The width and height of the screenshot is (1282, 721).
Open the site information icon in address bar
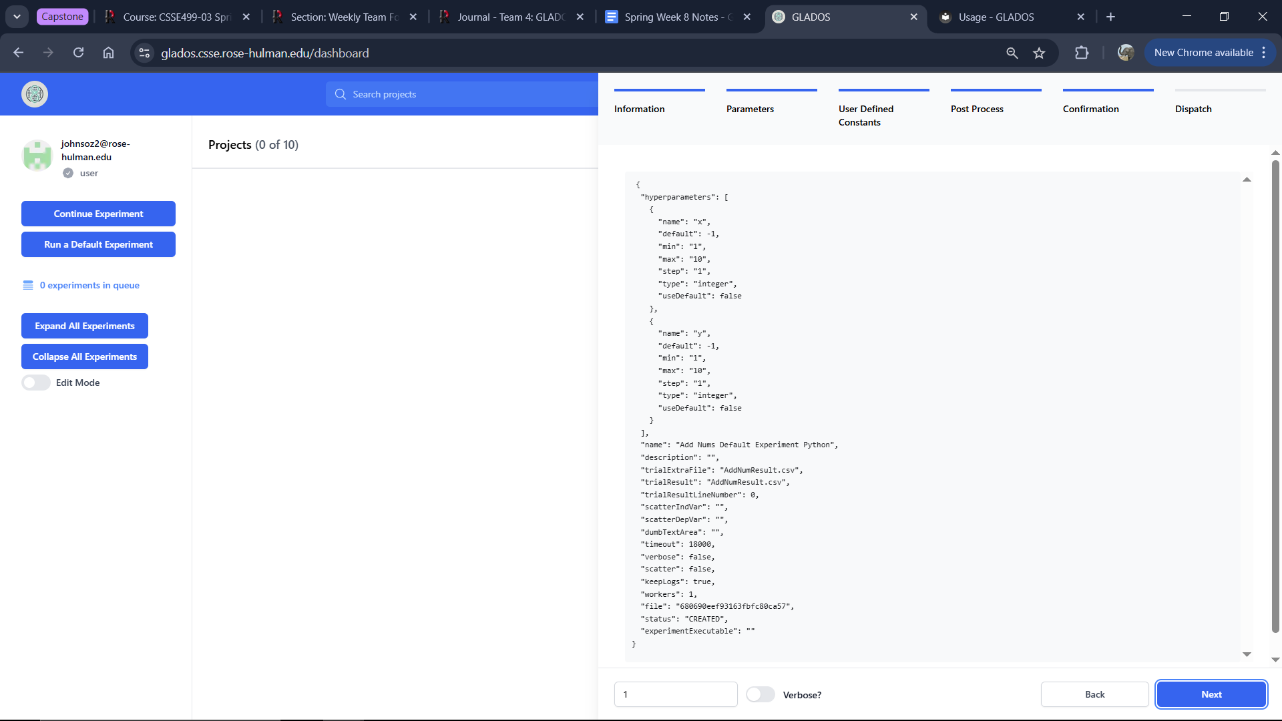(x=144, y=53)
